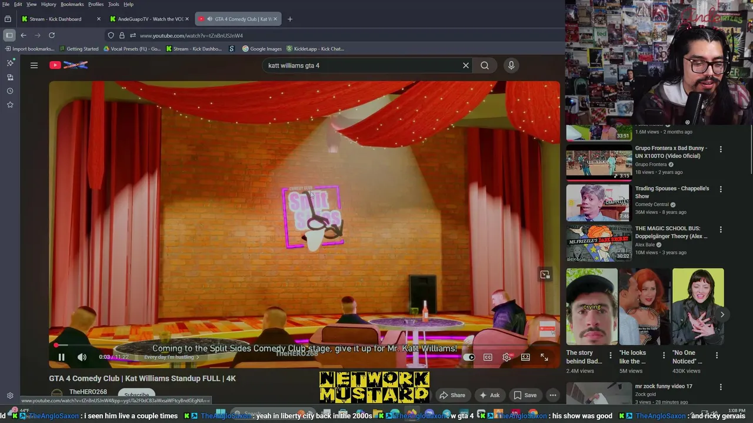Open Import bookmarks bookmark
Screen dimensions: 753x423
point(29,49)
